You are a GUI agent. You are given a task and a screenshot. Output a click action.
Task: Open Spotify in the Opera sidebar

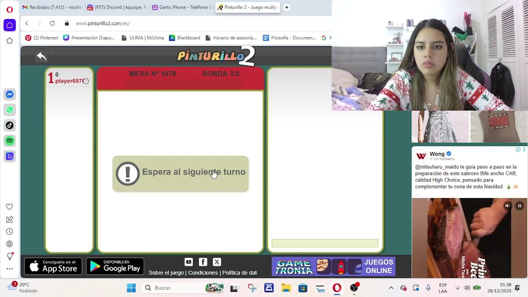click(x=9, y=141)
